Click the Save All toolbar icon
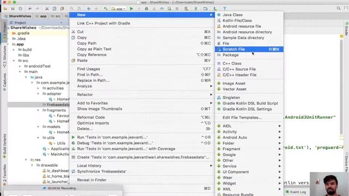 pos(13,9)
